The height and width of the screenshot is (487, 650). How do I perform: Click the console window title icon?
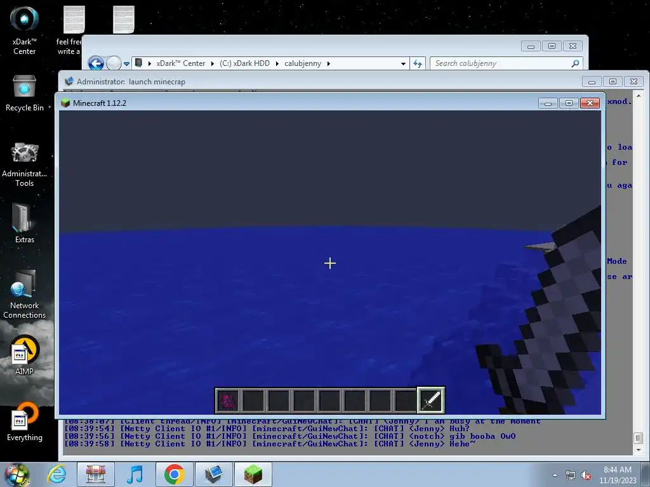click(69, 82)
